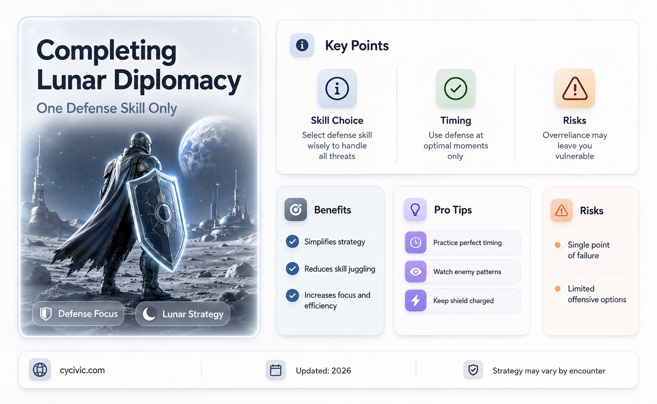Click the lightning bolt Keep shield charged icon
The width and height of the screenshot is (657, 404).
click(x=415, y=301)
